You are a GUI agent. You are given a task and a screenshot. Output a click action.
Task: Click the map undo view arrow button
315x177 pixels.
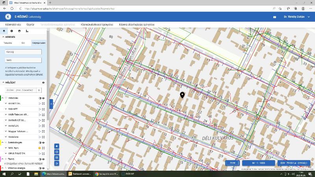pyautogui.click(x=57, y=163)
